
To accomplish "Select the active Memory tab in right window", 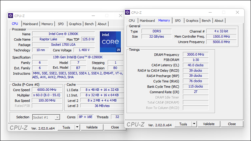I will point(164,20).
